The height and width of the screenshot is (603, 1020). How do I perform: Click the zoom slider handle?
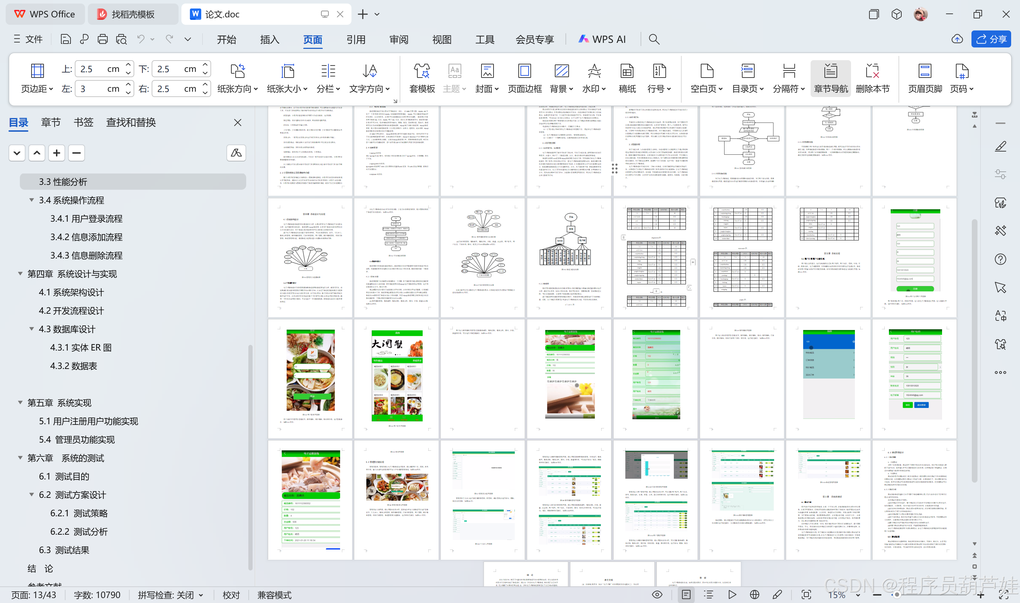click(x=896, y=595)
